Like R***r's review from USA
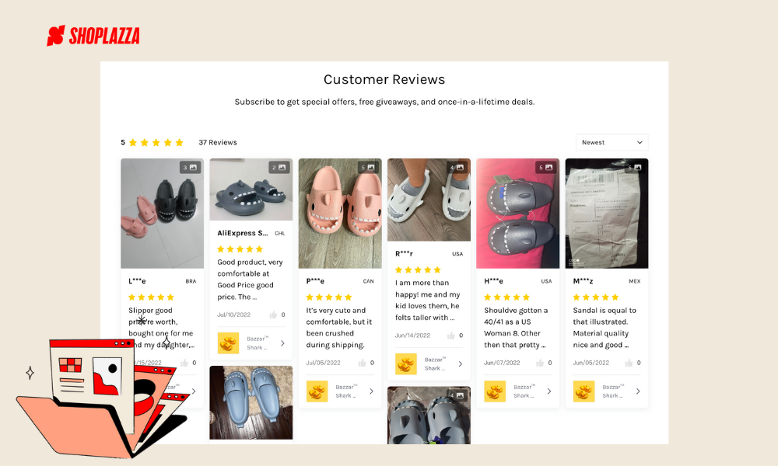Screen dimensions: 778x466 pyautogui.click(x=450, y=336)
